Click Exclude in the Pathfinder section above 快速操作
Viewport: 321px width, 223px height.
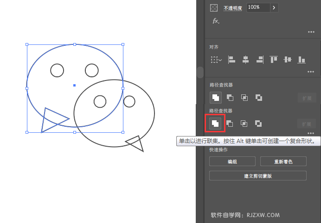pos(258,124)
